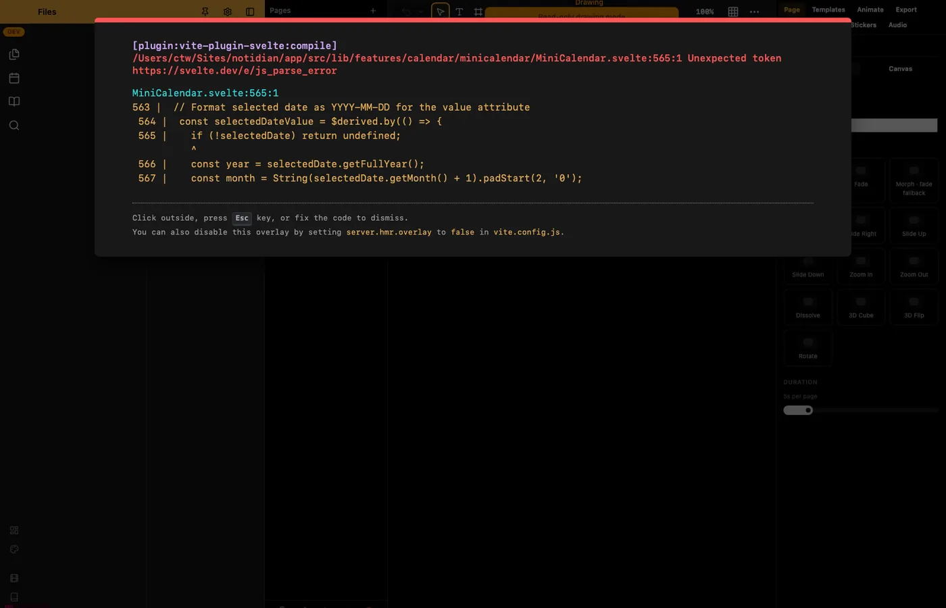Open the Calendar view in sidebar
Image resolution: width=946 pixels, height=608 pixels.
[14, 78]
